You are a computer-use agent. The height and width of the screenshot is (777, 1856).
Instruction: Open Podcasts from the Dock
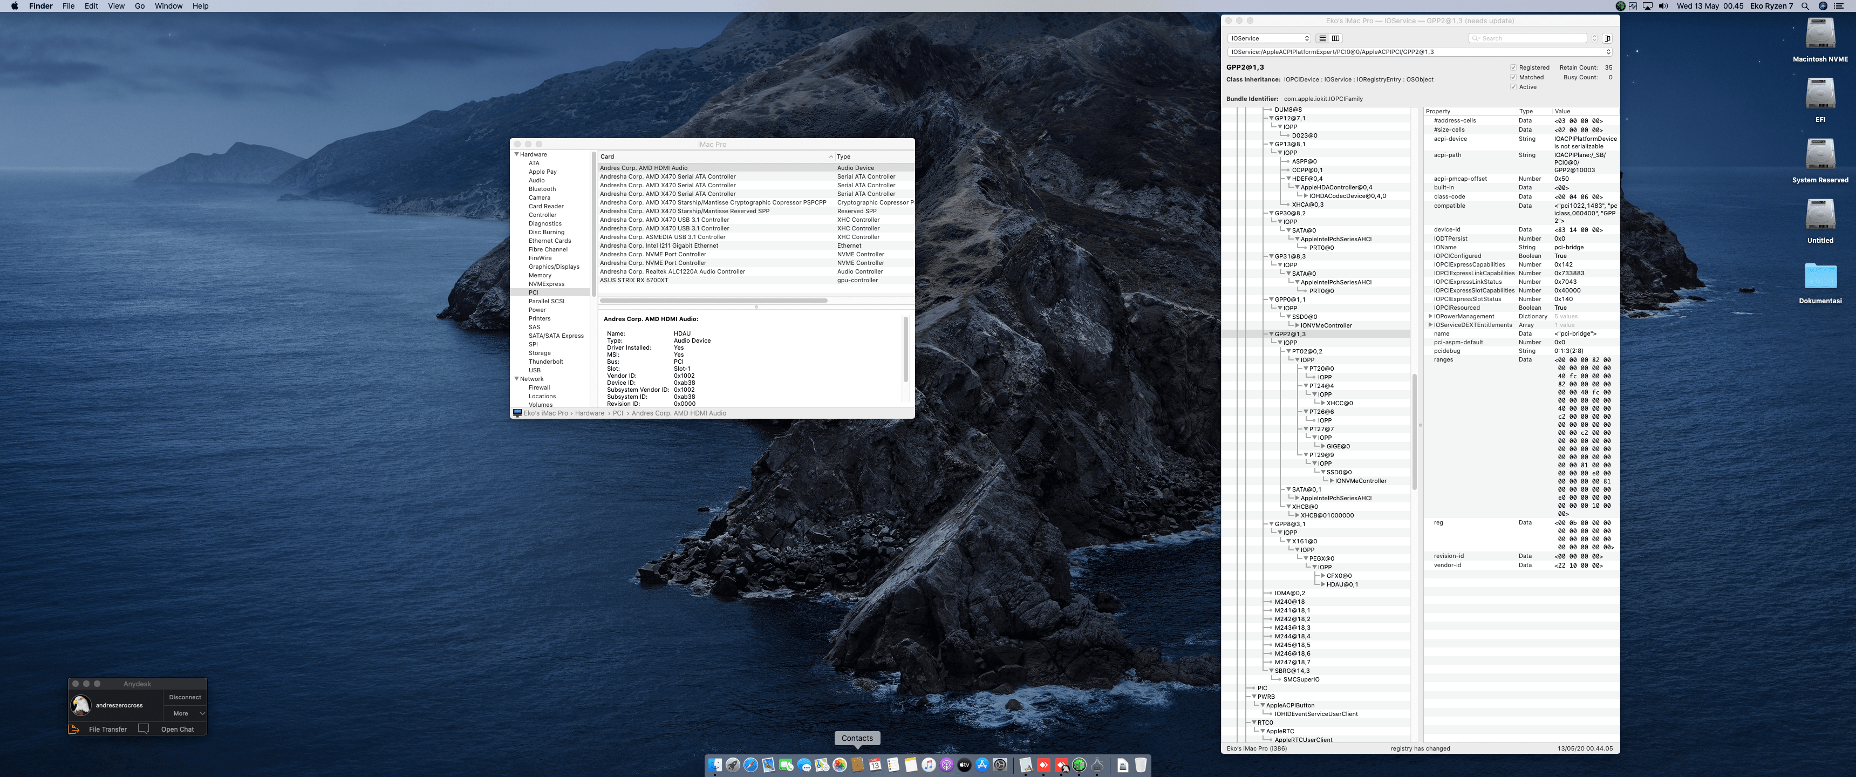(947, 765)
